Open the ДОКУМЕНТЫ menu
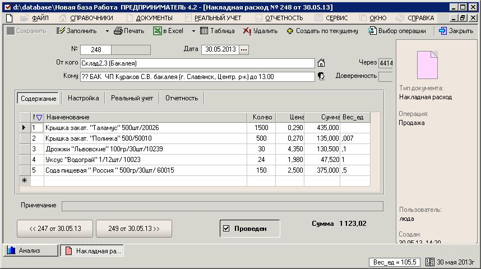This screenshot has height=269, width=481. click(x=154, y=18)
